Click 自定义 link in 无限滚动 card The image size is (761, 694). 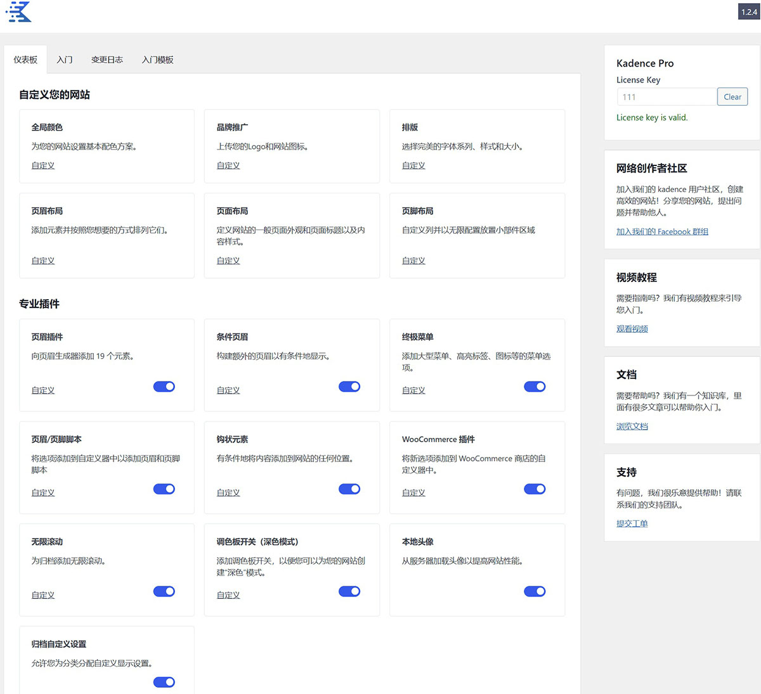(43, 595)
